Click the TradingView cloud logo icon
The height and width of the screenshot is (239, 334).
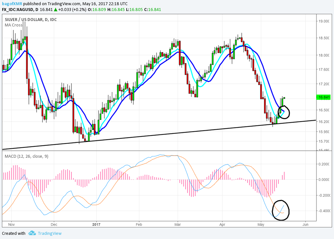tap(32, 233)
